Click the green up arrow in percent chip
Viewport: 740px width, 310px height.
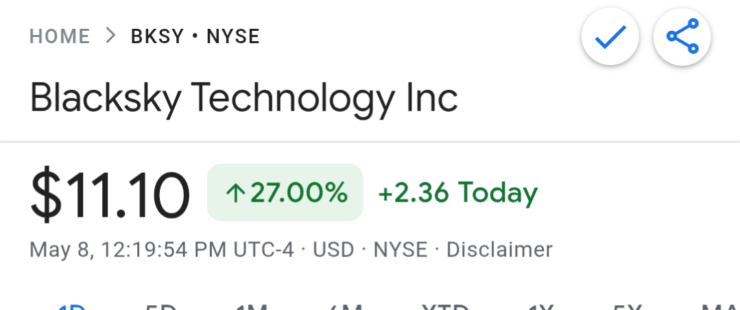234,193
